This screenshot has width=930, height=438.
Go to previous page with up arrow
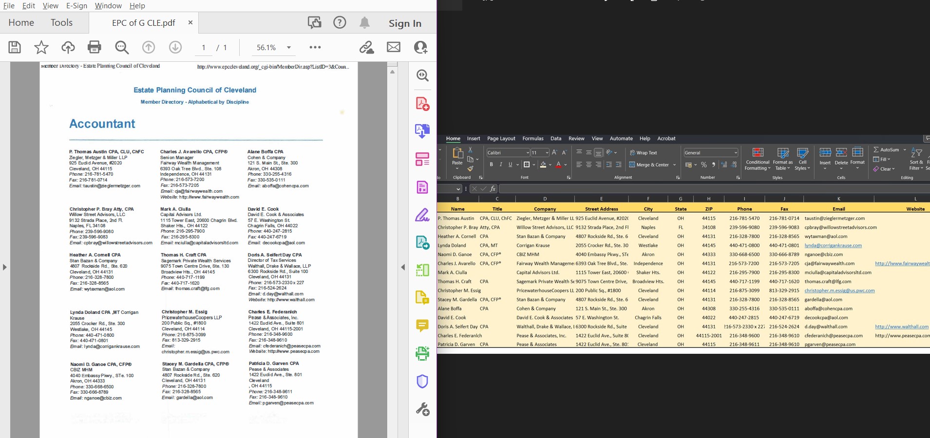(x=149, y=47)
